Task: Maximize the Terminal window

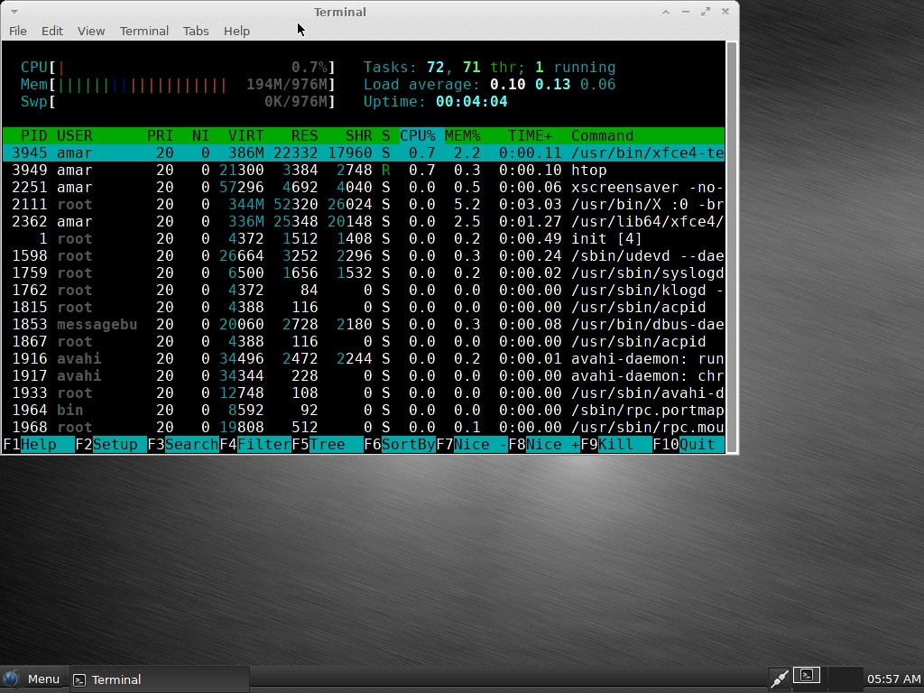Action: (706, 12)
